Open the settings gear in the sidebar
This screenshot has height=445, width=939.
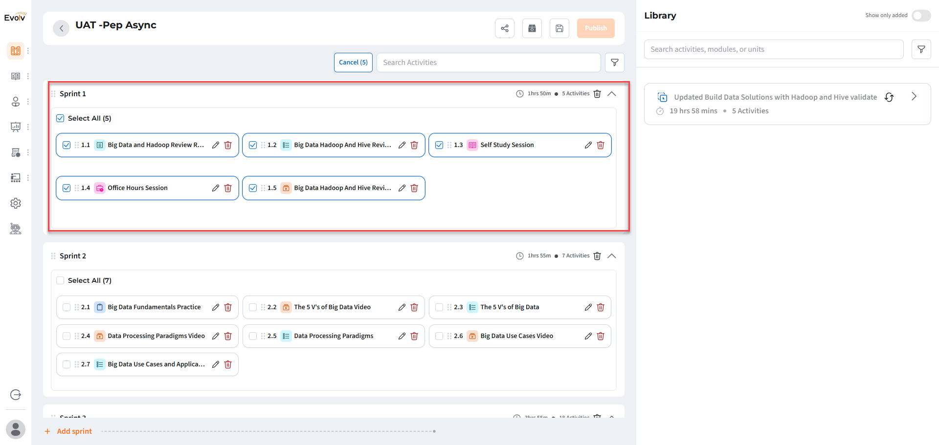coord(16,203)
